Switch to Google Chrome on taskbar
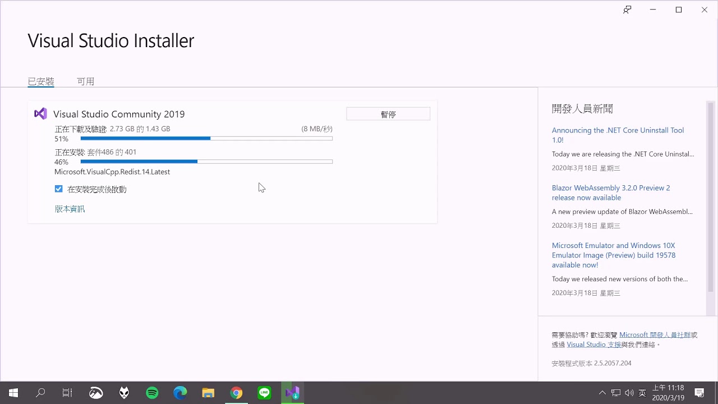The width and height of the screenshot is (718, 404). click(x=236, y=393)
